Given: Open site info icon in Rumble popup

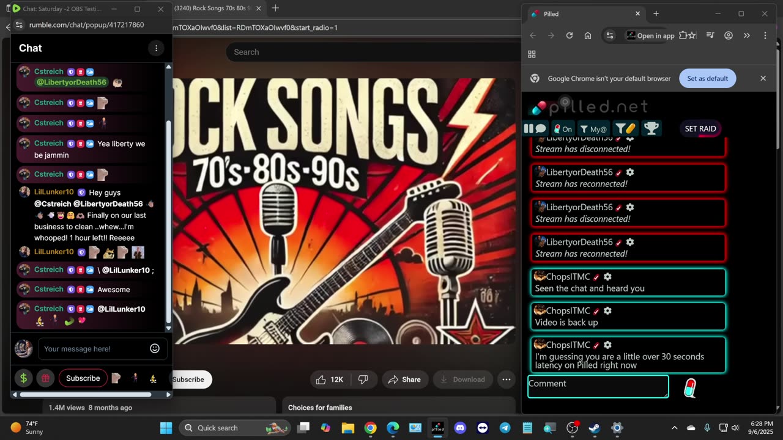Looking at the screenshot, I should [x=18, y=25].
